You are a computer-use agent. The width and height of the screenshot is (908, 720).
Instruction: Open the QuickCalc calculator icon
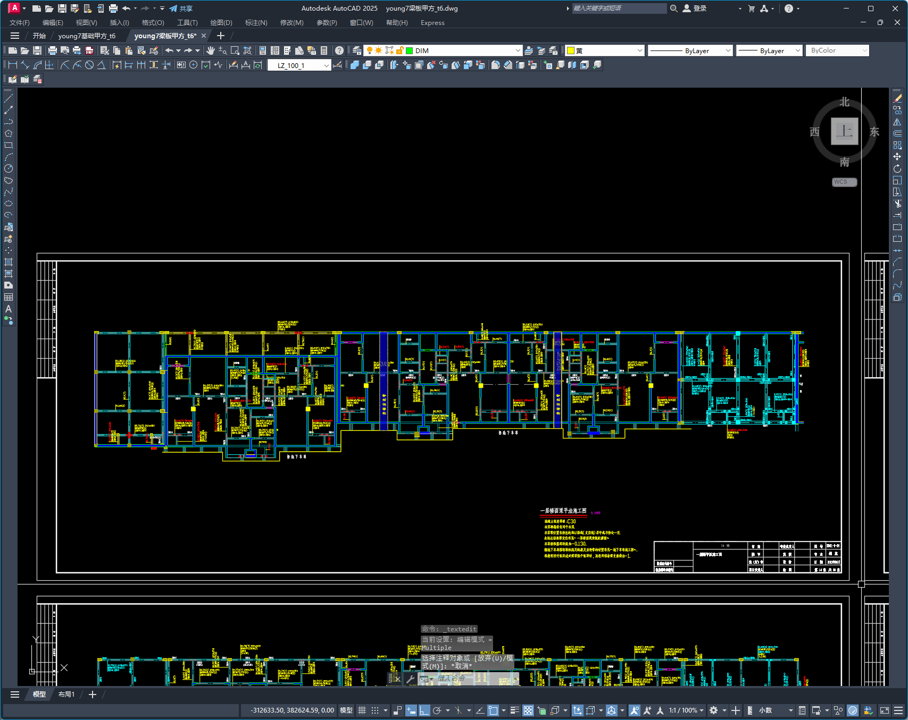(324, 50)
